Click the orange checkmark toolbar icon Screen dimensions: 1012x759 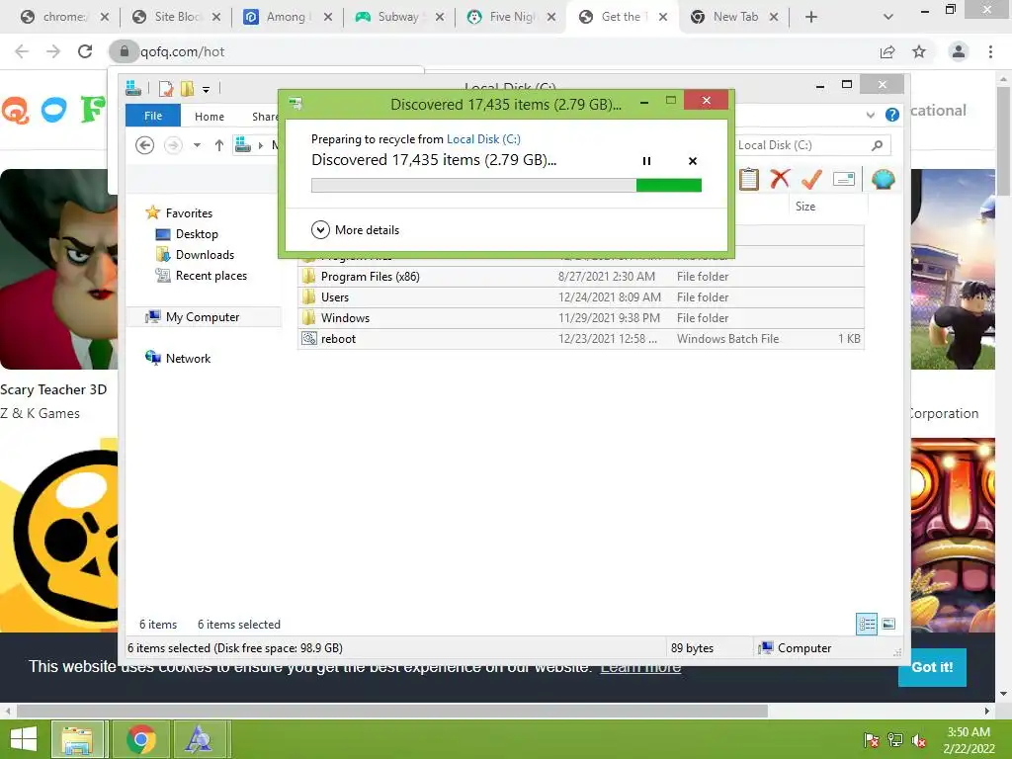pyautogui.click(x=811, y=179)
